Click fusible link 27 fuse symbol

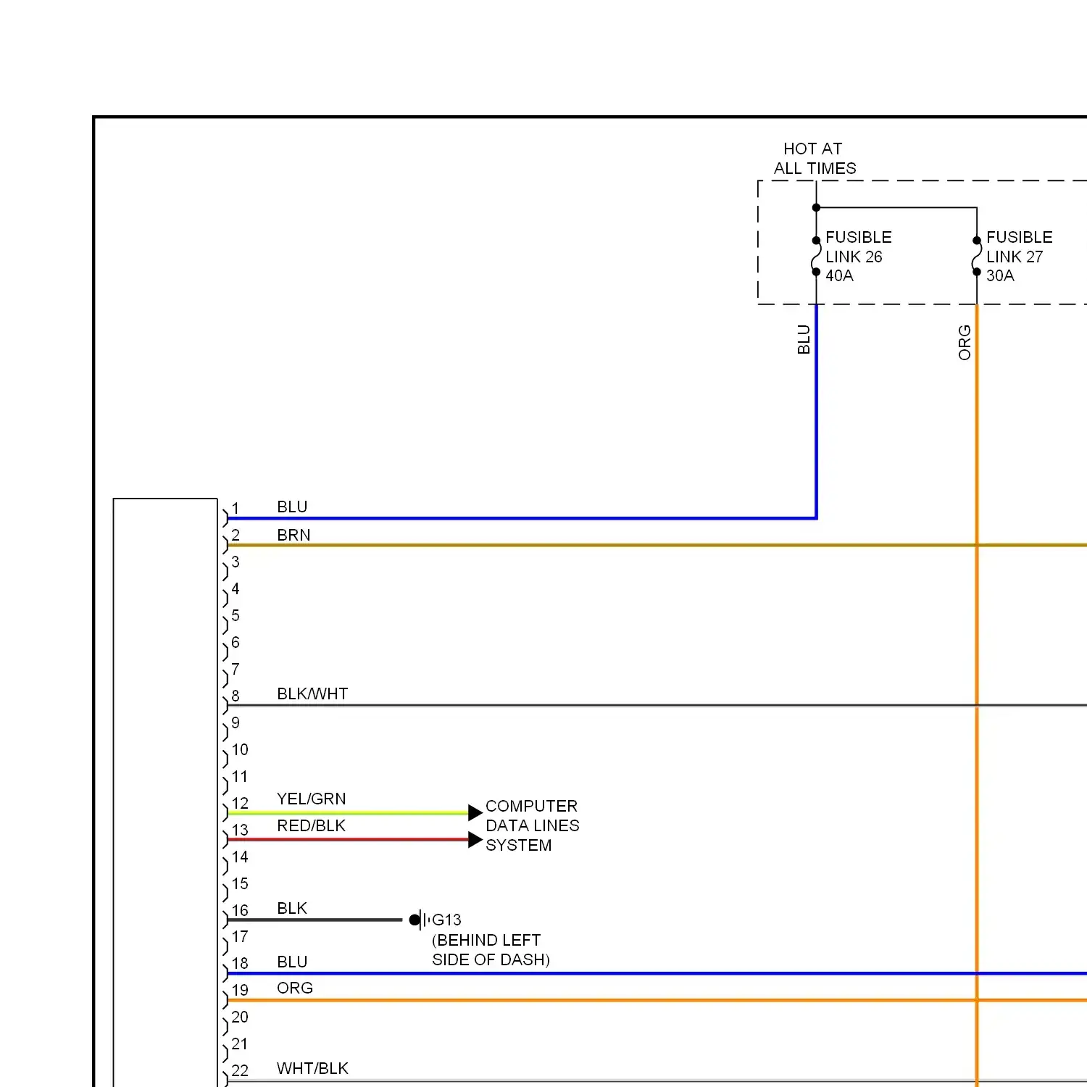coord(977,257)
